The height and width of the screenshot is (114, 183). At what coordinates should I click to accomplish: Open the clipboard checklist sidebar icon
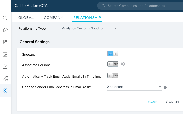[x=5, y=66]
